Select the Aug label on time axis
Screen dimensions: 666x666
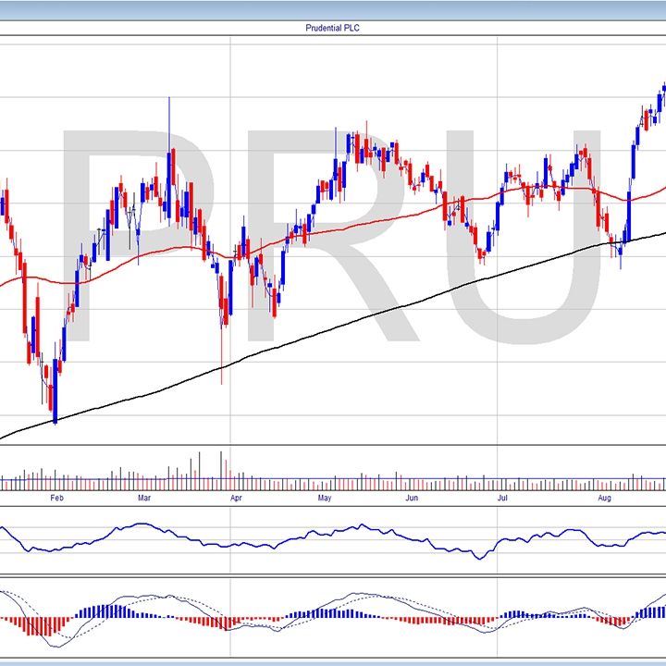(604, 499)
